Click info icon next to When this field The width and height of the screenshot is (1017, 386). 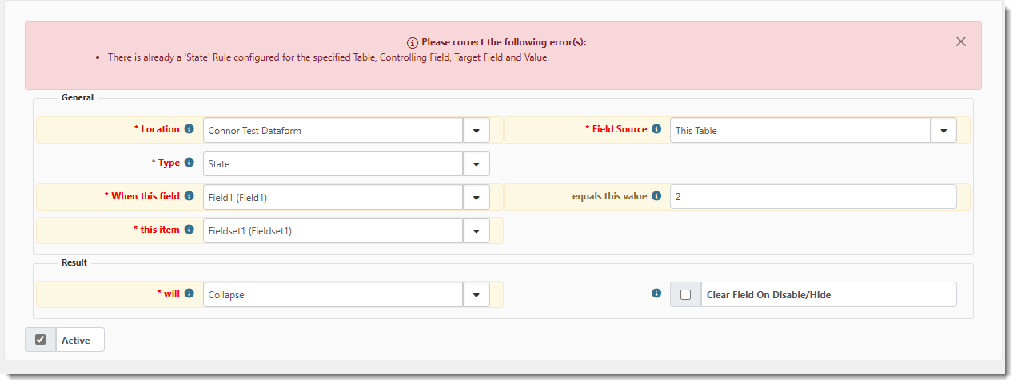click(x=189, y=196)
